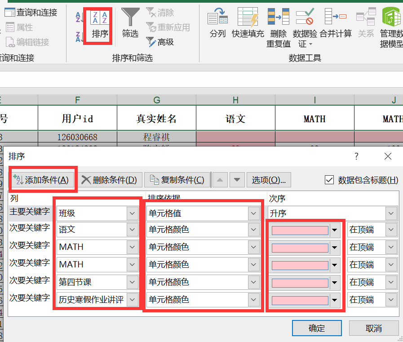Move sort level down arrow
The image size is (403, 342).
237,180
